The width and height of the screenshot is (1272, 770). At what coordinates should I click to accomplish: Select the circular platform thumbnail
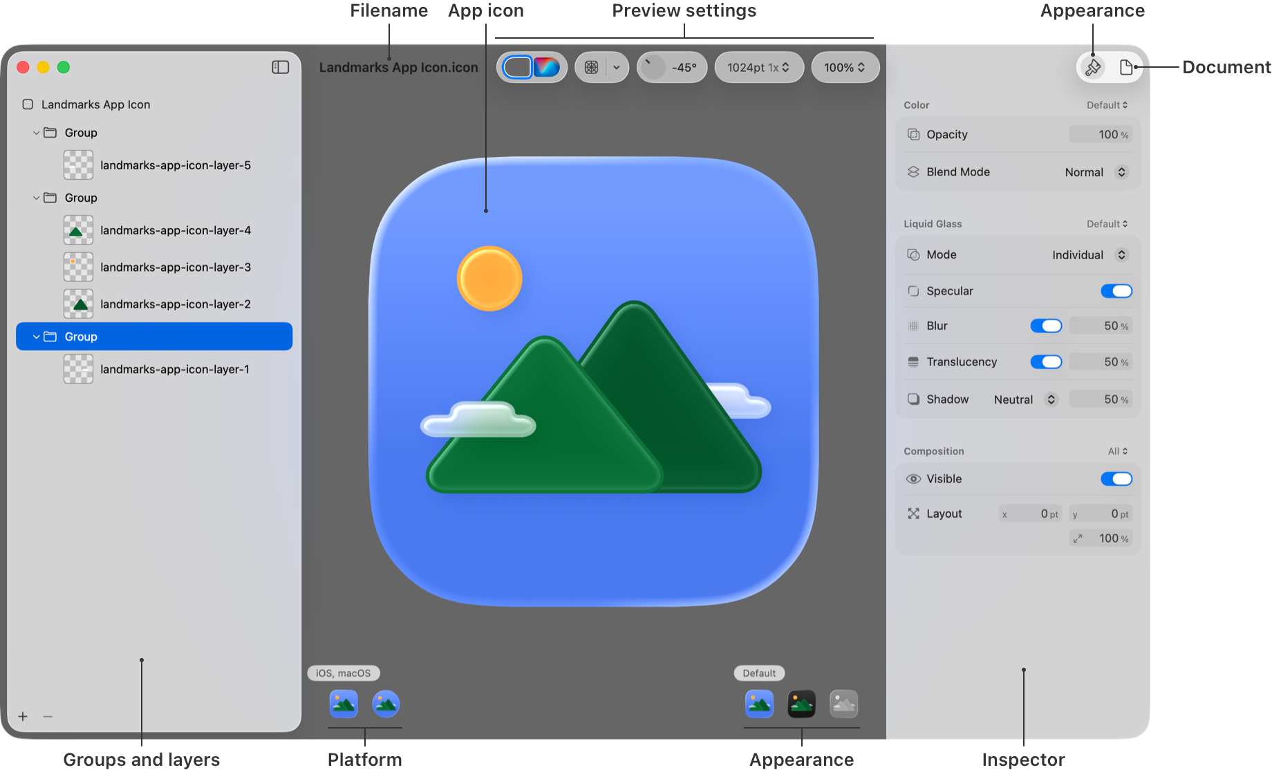386,704
